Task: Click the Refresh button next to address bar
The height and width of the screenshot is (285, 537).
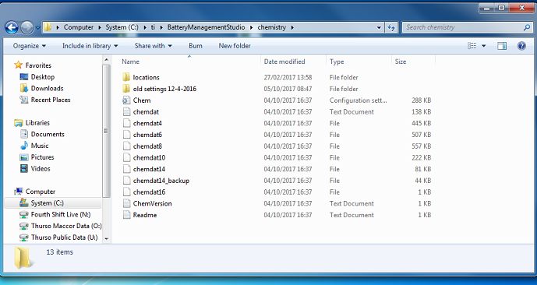Action: (390, 28)
